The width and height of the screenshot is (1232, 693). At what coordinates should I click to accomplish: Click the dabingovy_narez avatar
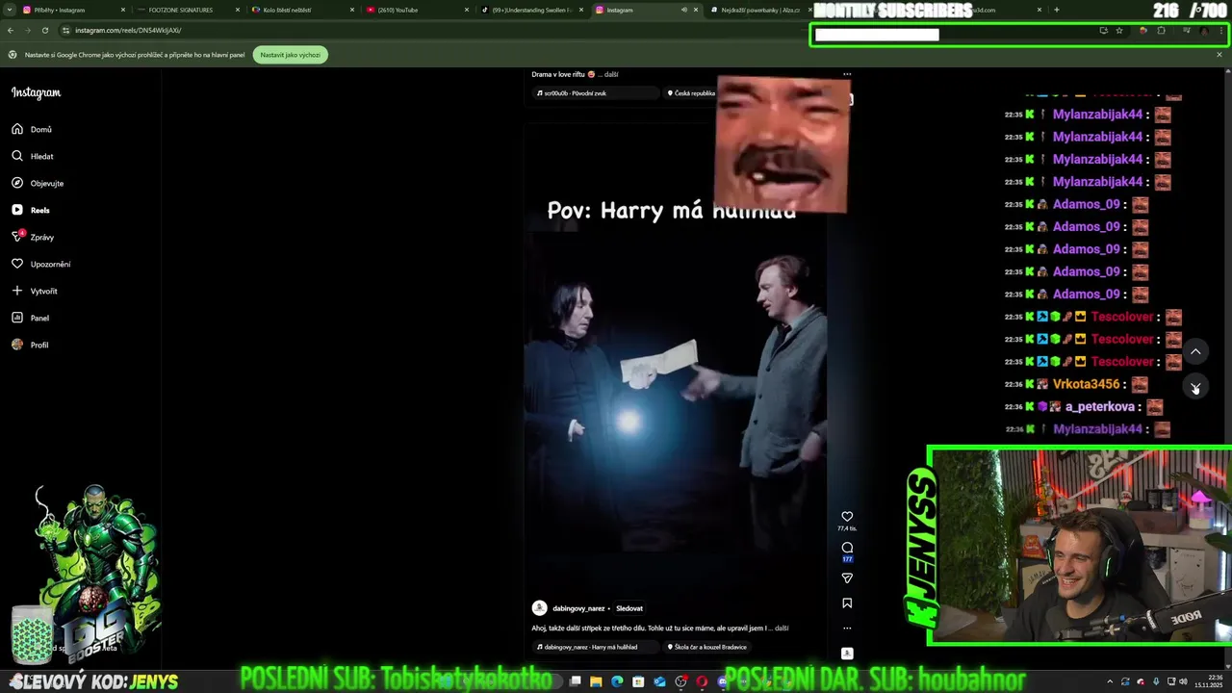[540, 608]
